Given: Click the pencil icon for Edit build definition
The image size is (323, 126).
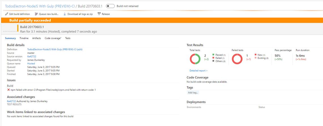Looking at the screenshot, I should click(x=7, y=14).
